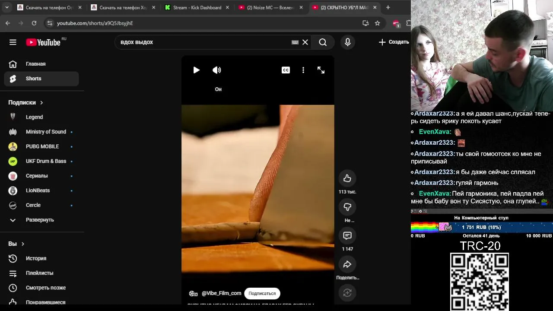The width and height of the screenshot is (553, 311).
Task: Open the UKF Drum & Bass channel
Action: click(x=41, y=161)
